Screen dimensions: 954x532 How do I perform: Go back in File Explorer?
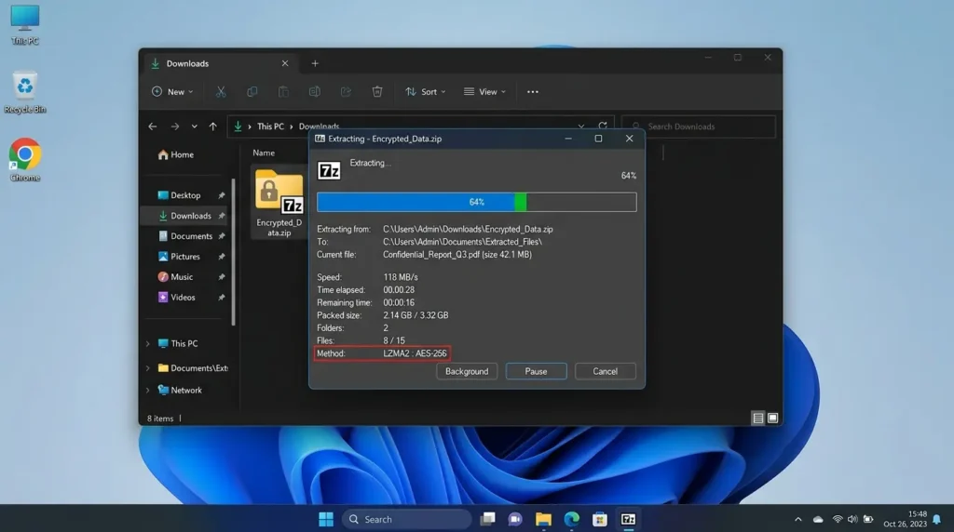pos(153,126)
